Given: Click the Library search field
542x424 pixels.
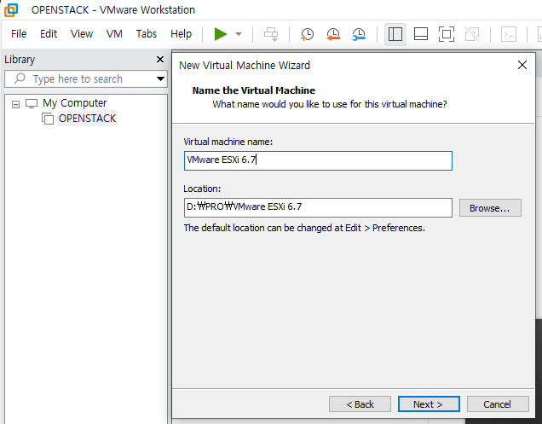Looking at the screenshot, I should tap(86, 79).
